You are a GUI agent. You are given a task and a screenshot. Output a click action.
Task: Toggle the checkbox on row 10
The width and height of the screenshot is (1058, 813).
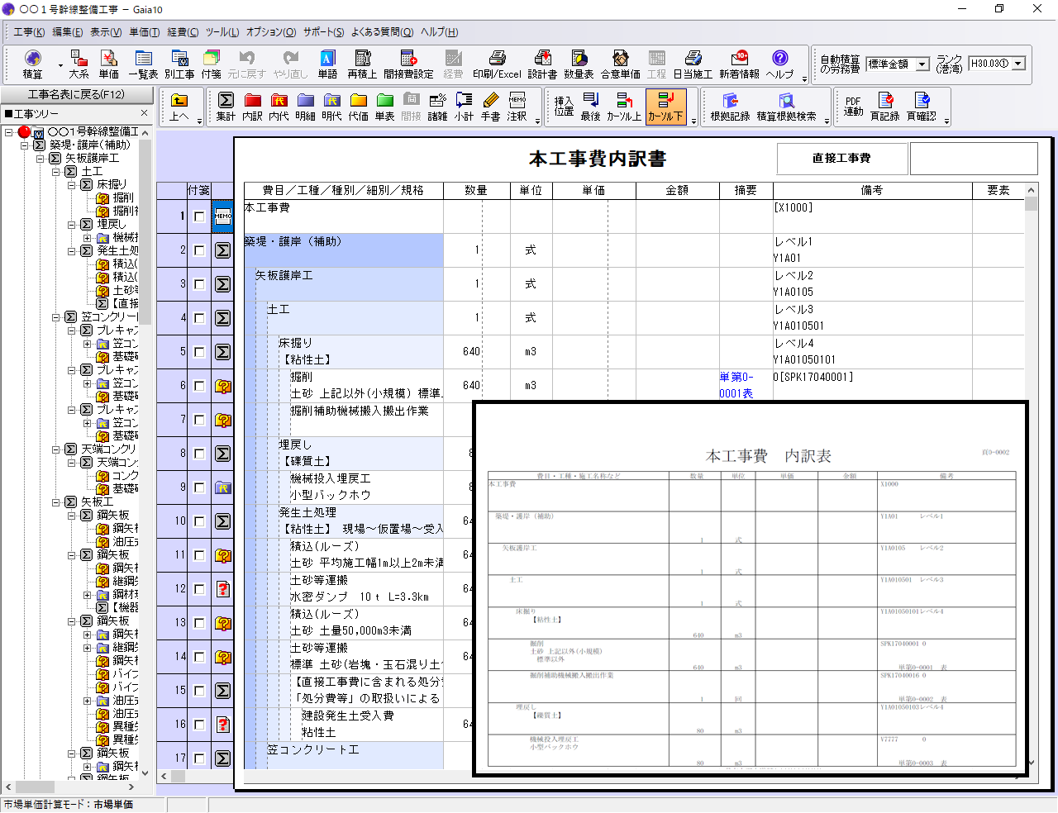pyautogui.click(x=199, y=521)
